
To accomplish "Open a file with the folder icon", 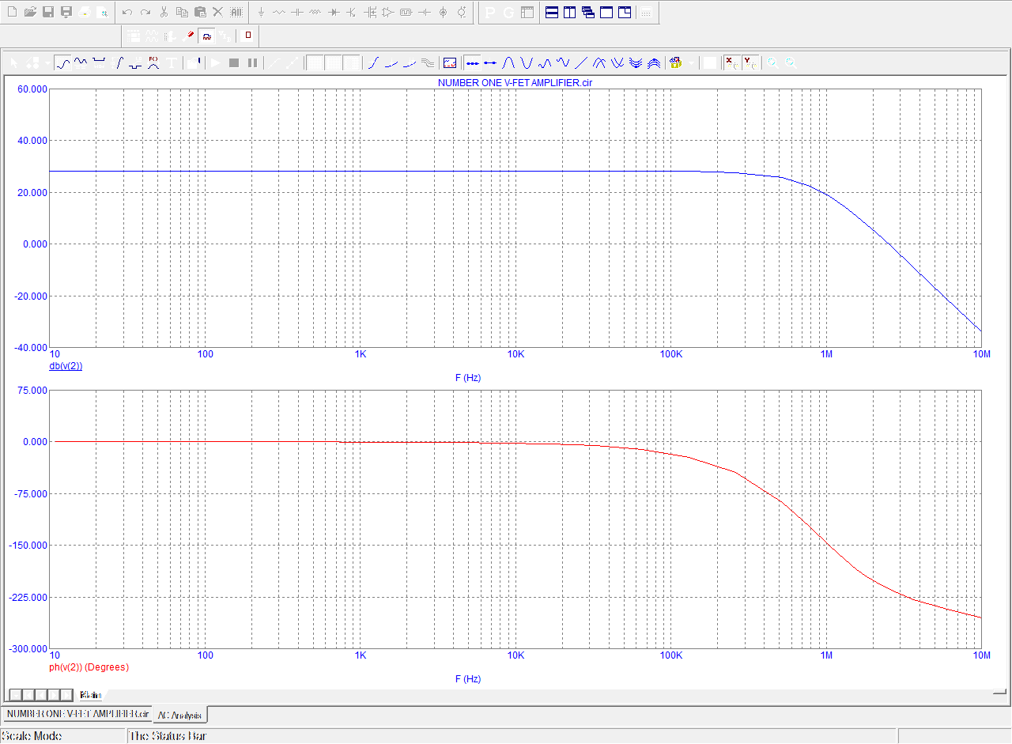I will coord(30,12).
